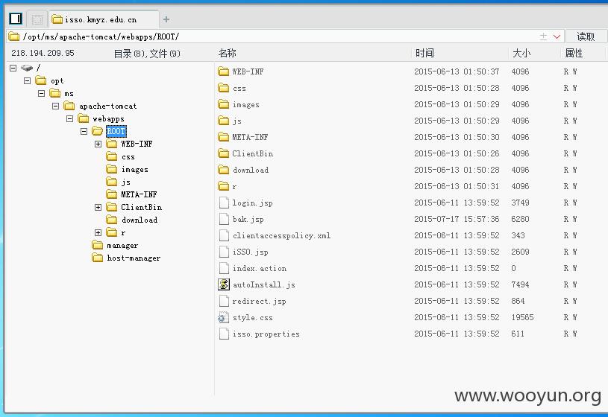Click download folder icon in file list

[x=223, y=170]
